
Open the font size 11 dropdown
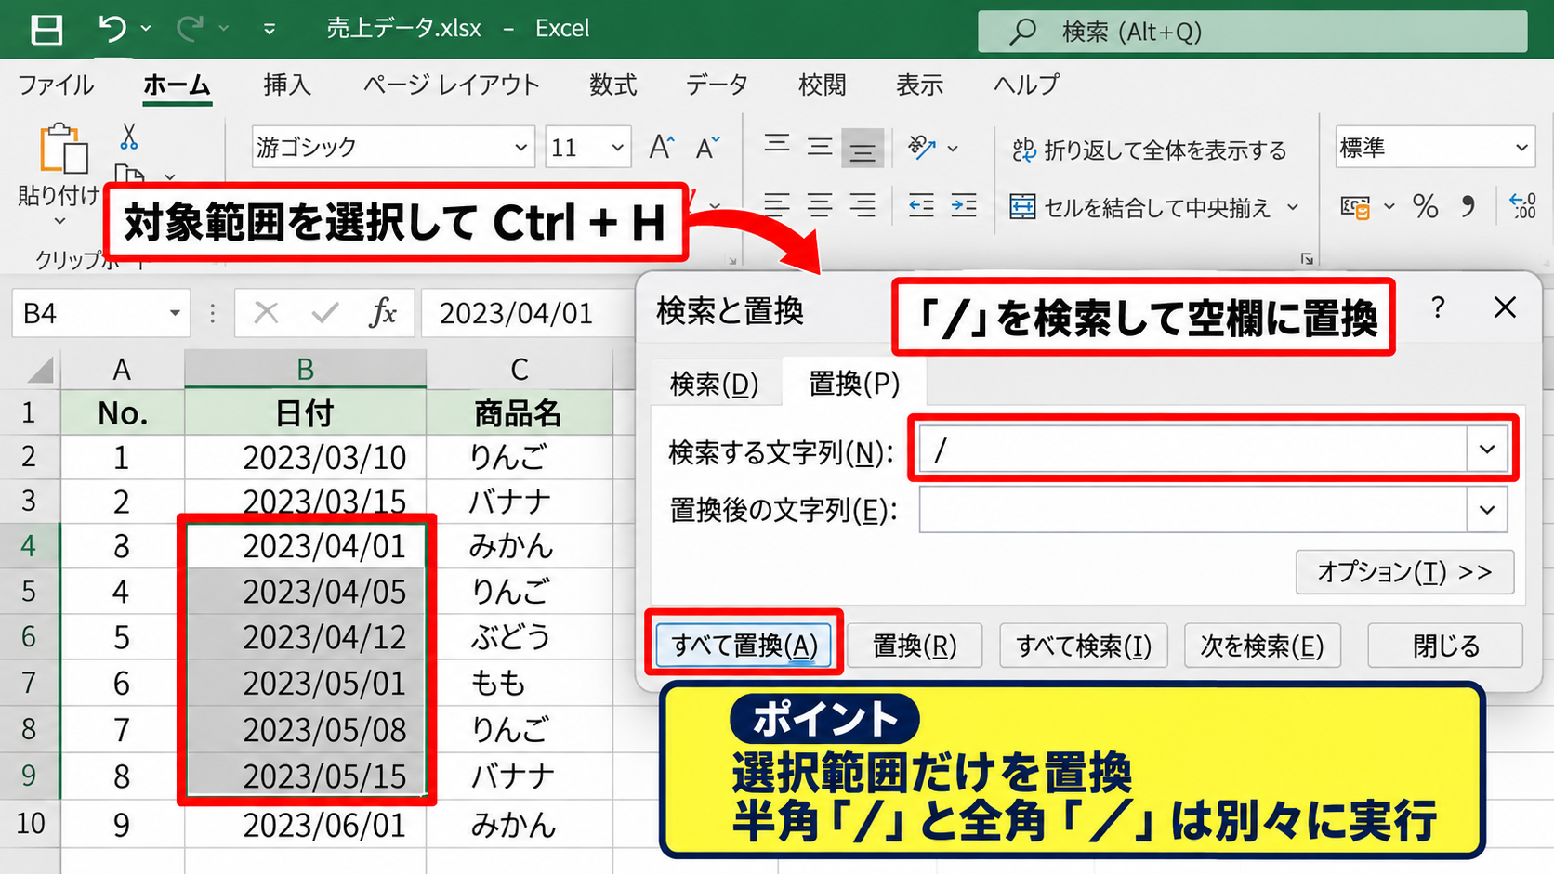pyautogui.click(x=617, y=148)
